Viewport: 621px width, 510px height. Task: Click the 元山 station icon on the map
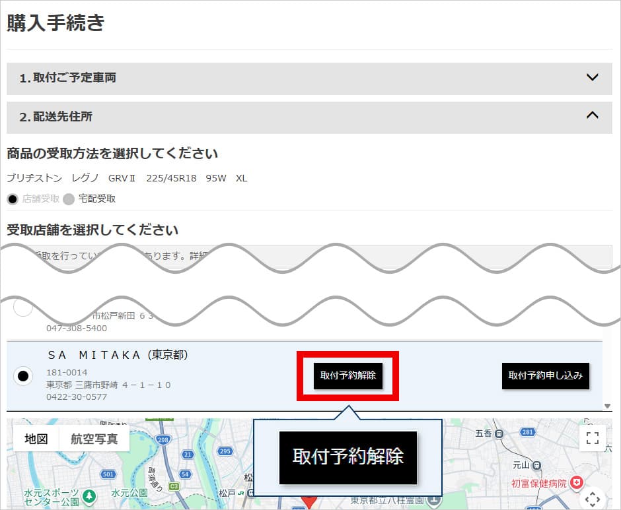536,465
